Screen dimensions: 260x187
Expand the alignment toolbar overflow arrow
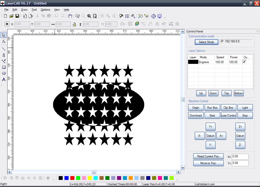click(x=53, y=180)
